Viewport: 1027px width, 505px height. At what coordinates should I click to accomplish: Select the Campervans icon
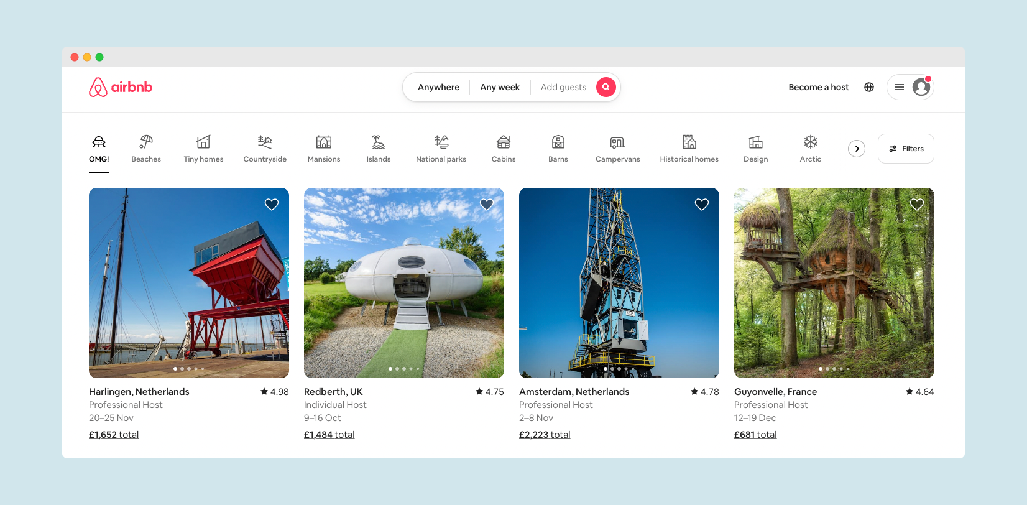618,142
